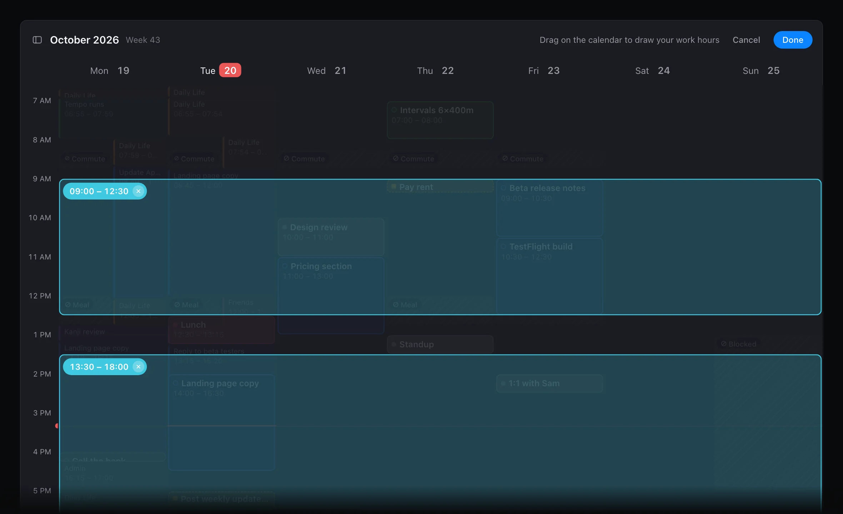Screen dimensions: 843x514
Task: Tick the Beta release notes completion circle
Action: pyautogui.click(x=503, y=188)
